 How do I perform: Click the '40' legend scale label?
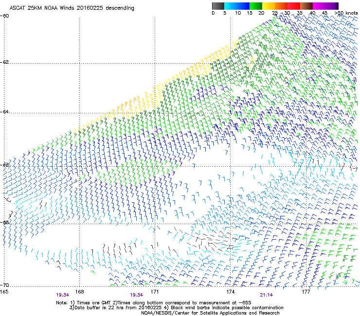[x=312, y=13]
